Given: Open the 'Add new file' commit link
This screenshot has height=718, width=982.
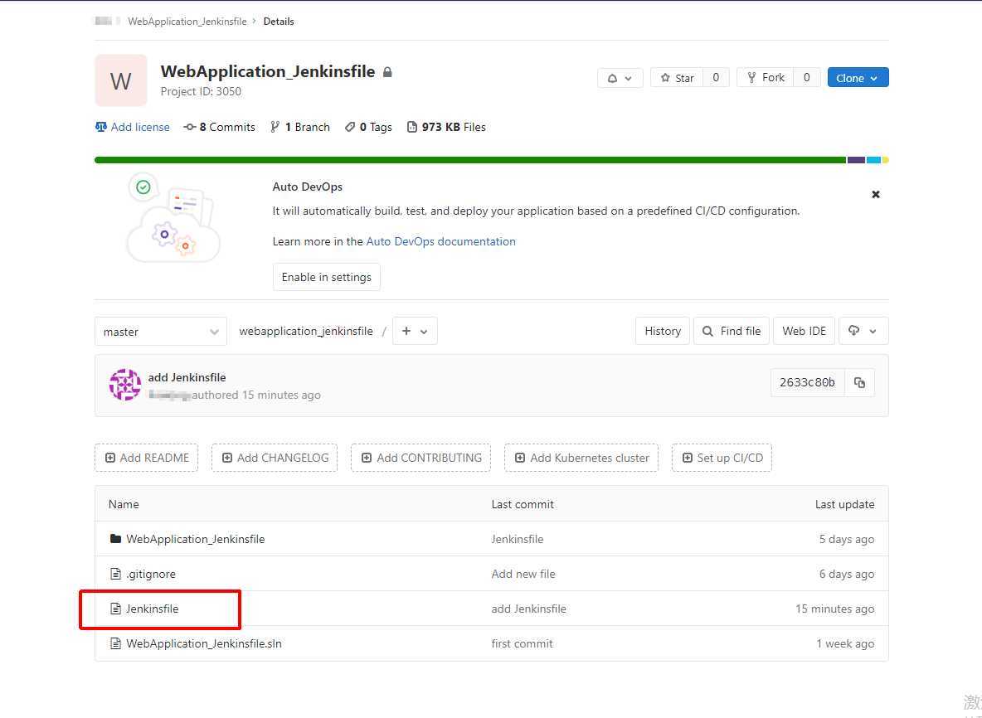Looking at the screenshot, I should (523, 574).
